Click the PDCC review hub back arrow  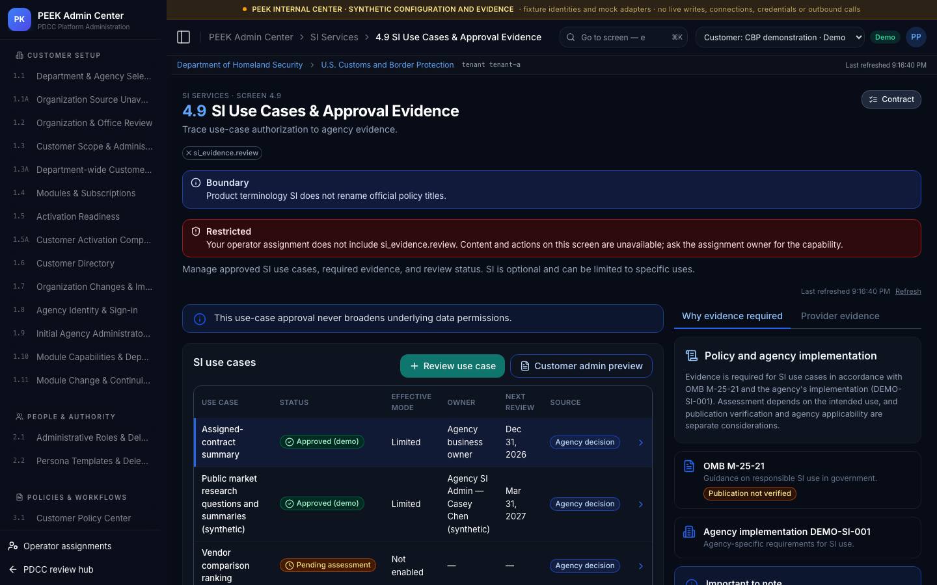pos(13,569)
